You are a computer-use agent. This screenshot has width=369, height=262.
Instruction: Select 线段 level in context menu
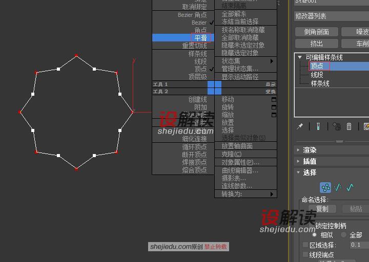click(200, 61)
